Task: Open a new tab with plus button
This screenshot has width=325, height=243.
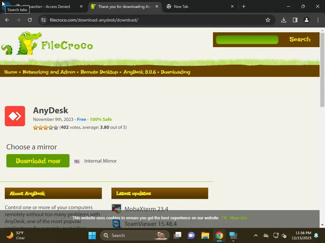Action: pyautogui.click(x=244, y=7)
